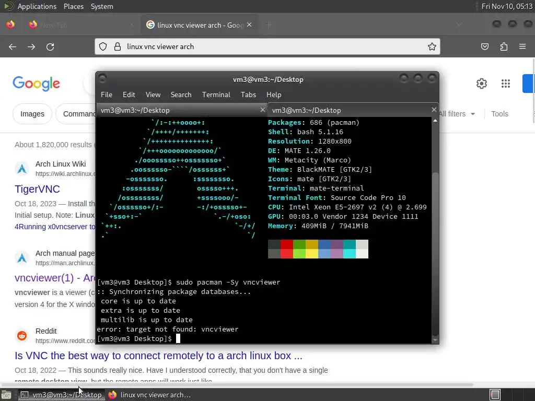Open Google apps grid
Viewport: 535px width, 401px height.
click(506, 84)
